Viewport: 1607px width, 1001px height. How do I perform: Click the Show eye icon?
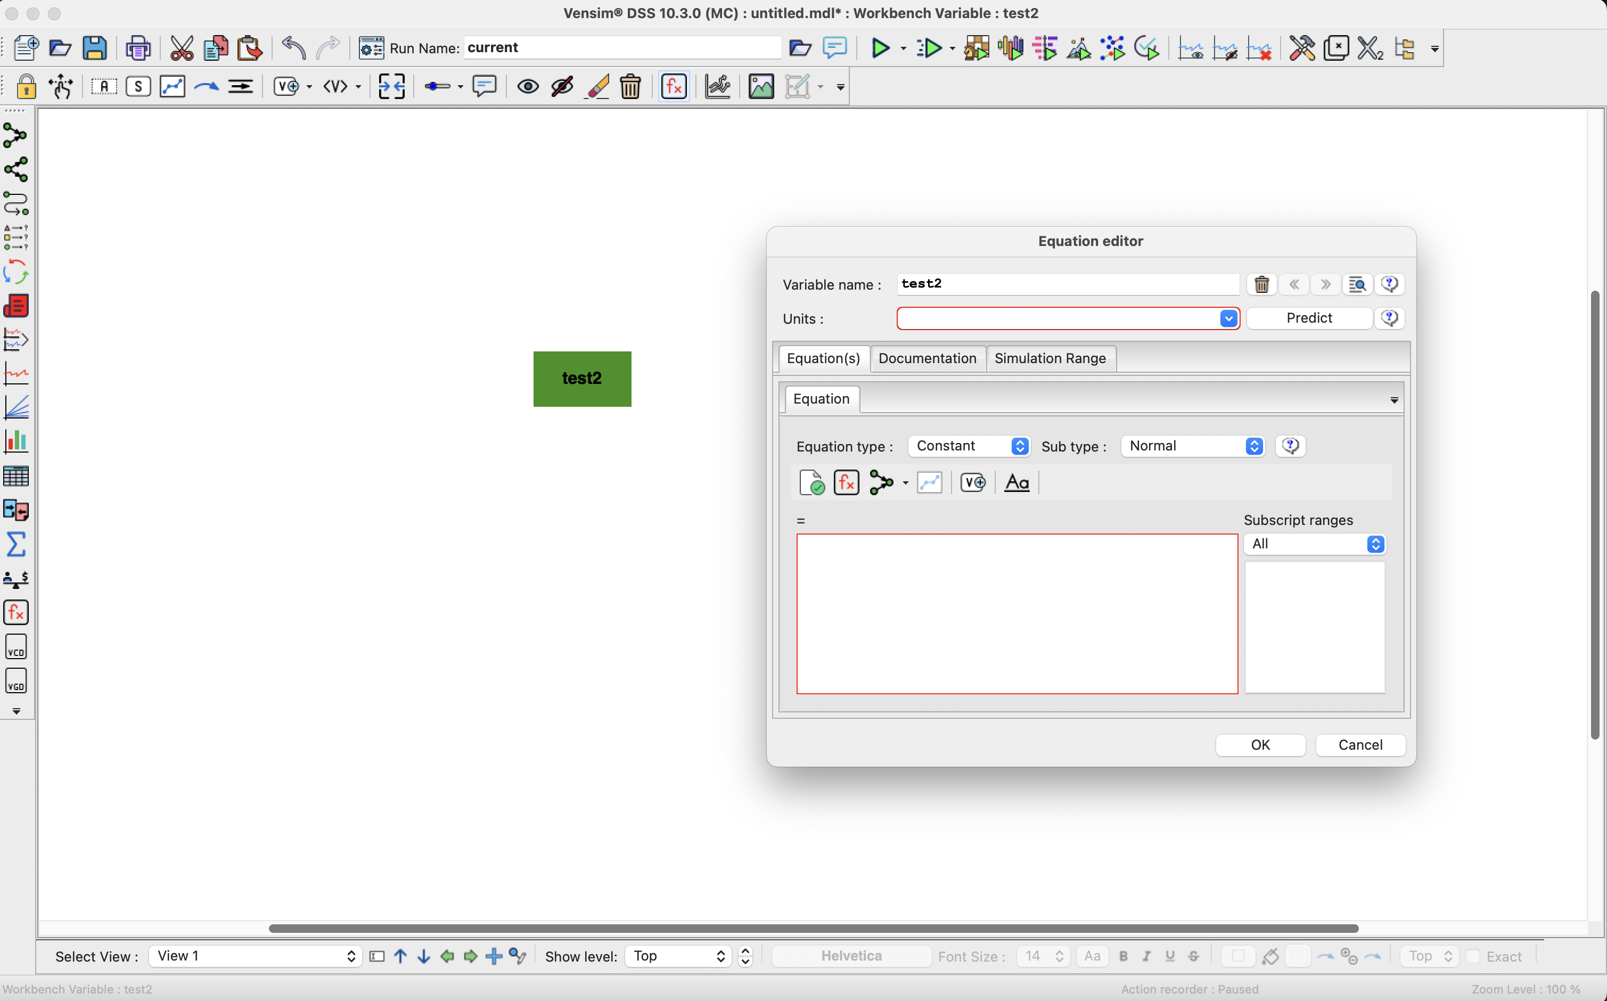click(x=528, y=87)
